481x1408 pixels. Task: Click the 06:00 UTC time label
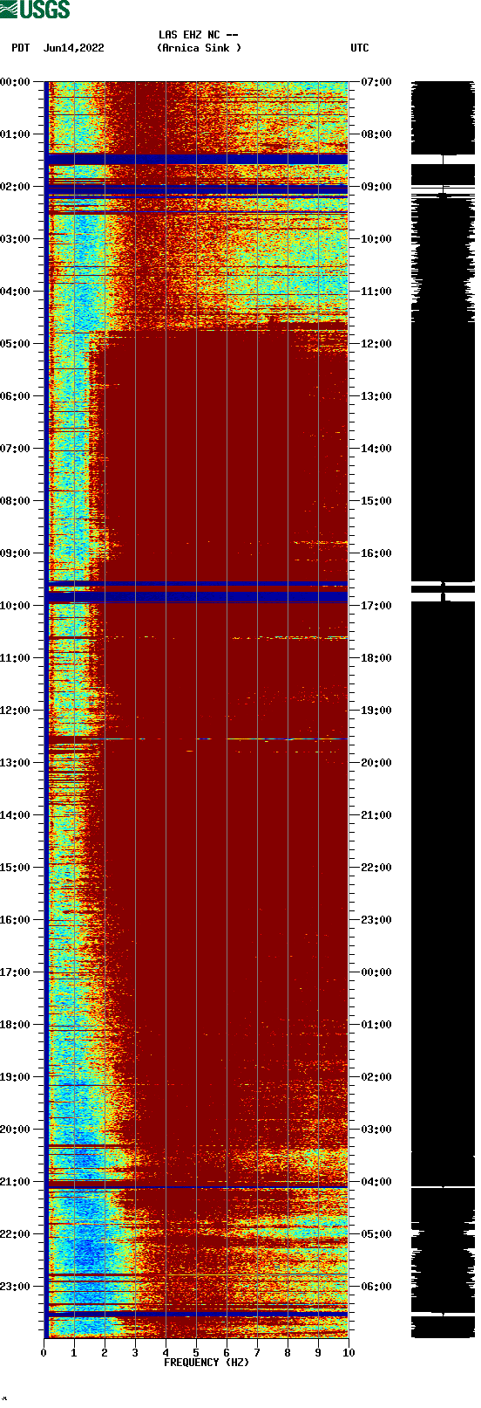[x=376, y=1287]
